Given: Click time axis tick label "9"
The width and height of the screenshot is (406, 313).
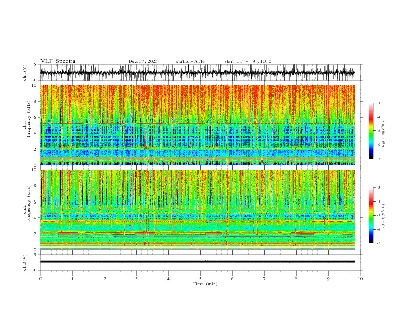Looking at the screenshot, I should click(328, 279).
